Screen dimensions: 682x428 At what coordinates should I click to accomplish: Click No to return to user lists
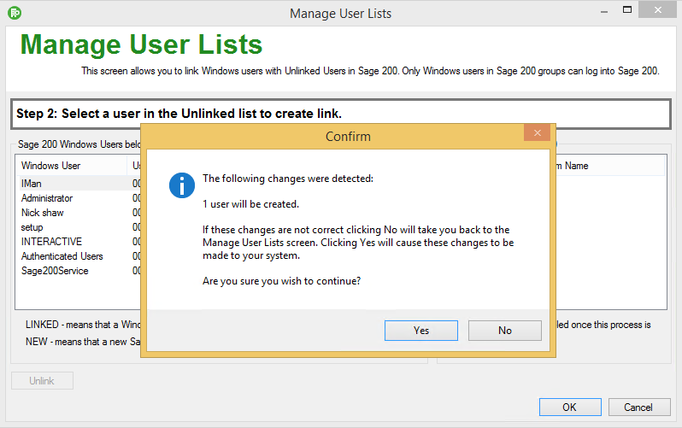click(x=504, y=331)
